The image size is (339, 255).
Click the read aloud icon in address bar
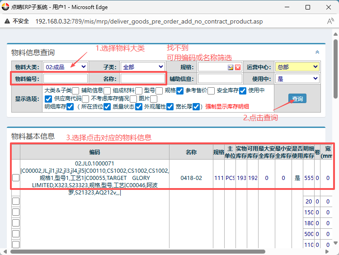pos(330,22)
